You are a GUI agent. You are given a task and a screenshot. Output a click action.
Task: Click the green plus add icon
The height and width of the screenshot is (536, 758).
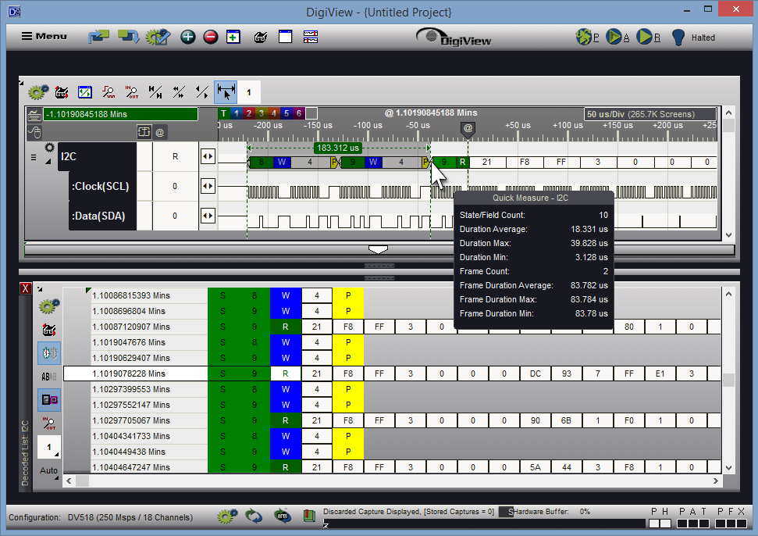(x=188, y=37)
